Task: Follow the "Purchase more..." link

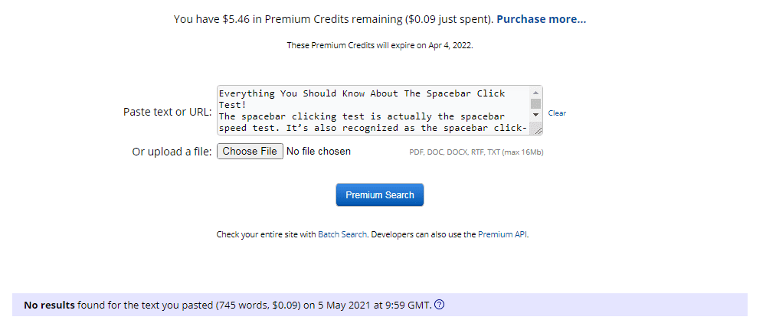Action: pos(541,19)
